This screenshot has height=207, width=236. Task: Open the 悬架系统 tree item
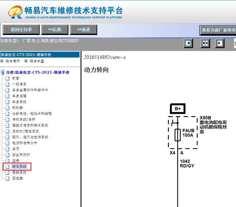tap(19, 172)
